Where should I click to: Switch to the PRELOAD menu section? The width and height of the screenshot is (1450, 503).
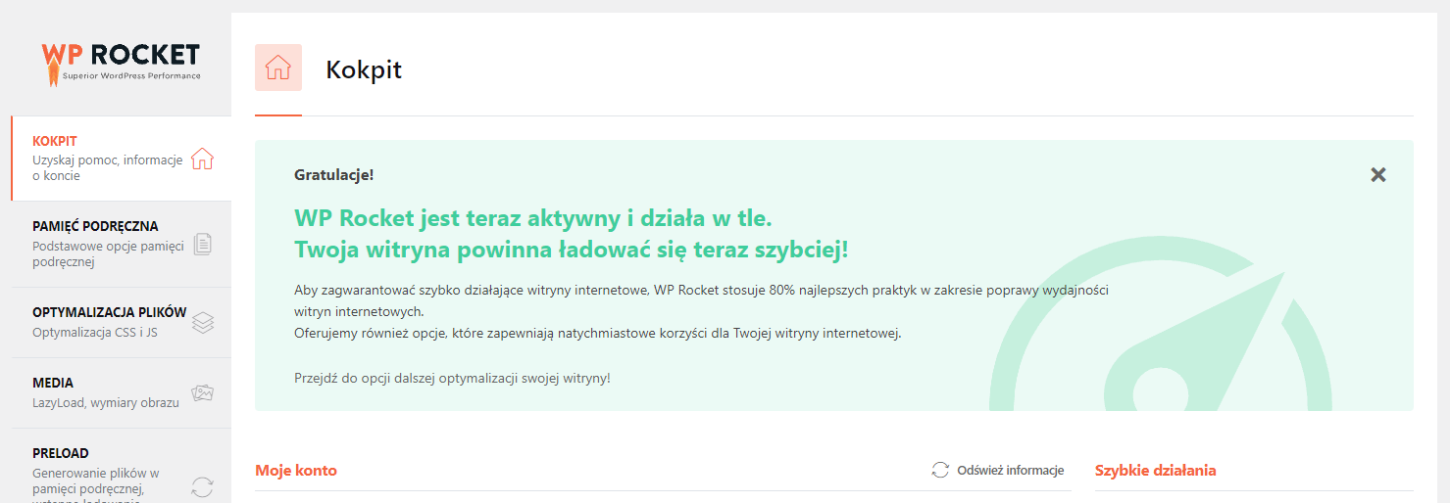pyautogui.click(x=61, y=453)
